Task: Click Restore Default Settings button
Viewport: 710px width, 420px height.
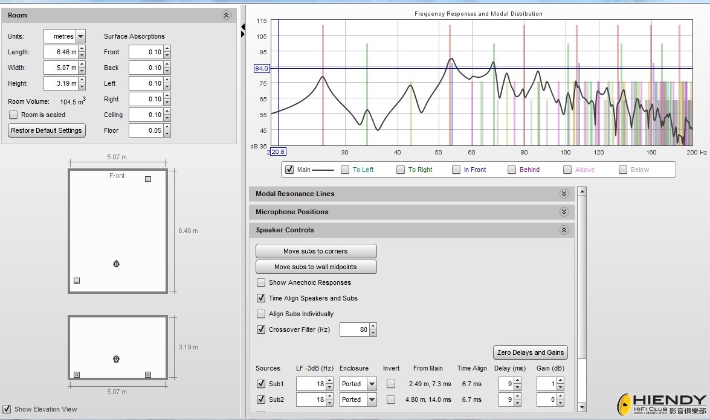Action: point(47,130)
